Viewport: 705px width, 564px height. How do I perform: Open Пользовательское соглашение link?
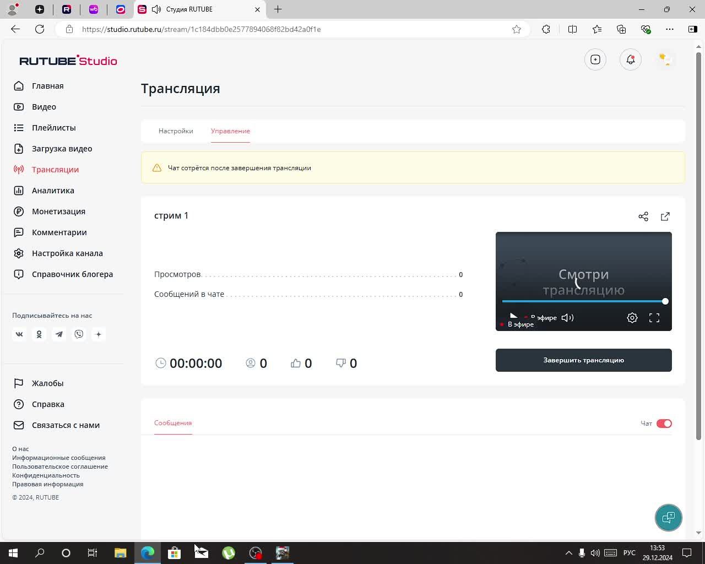60,467
